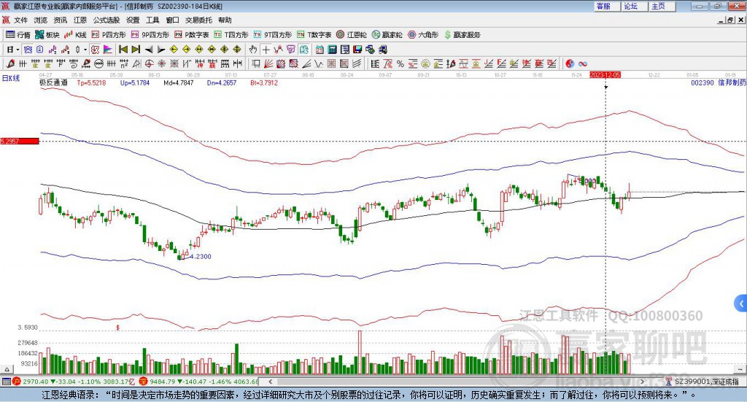Viewport: 747px width, 402px height.
Task: Open the P数字表 tool
Action: point(192,35)
